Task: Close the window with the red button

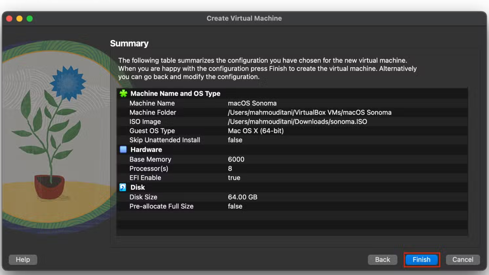Action: coord(9,19)
